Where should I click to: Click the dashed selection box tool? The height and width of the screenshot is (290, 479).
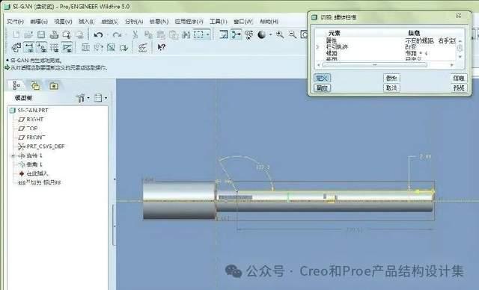point(198,34)
